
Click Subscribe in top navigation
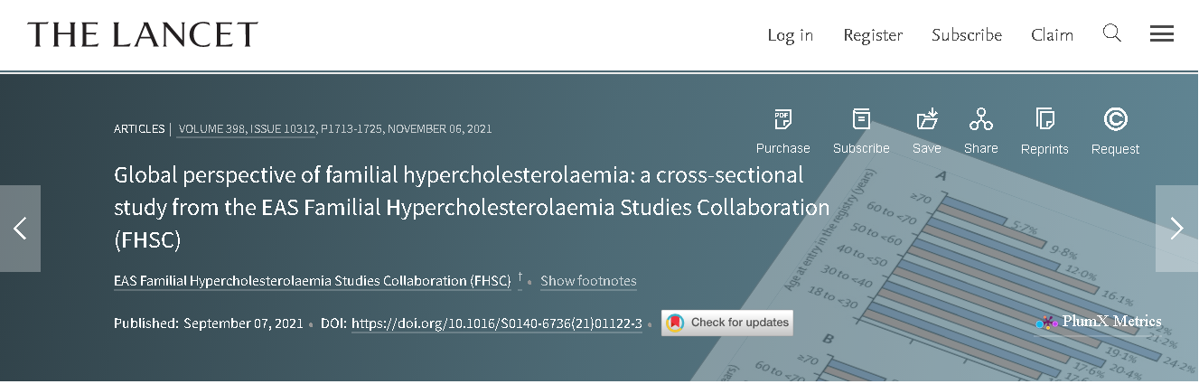(966, 35)
